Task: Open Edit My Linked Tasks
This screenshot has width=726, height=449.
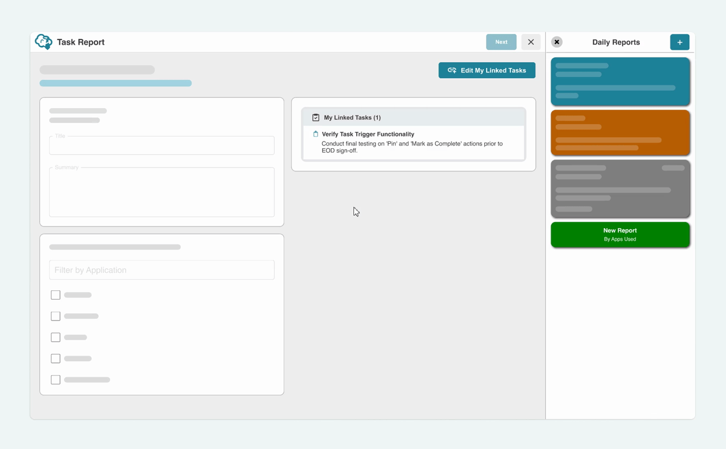Action: [x=487, y=70]
